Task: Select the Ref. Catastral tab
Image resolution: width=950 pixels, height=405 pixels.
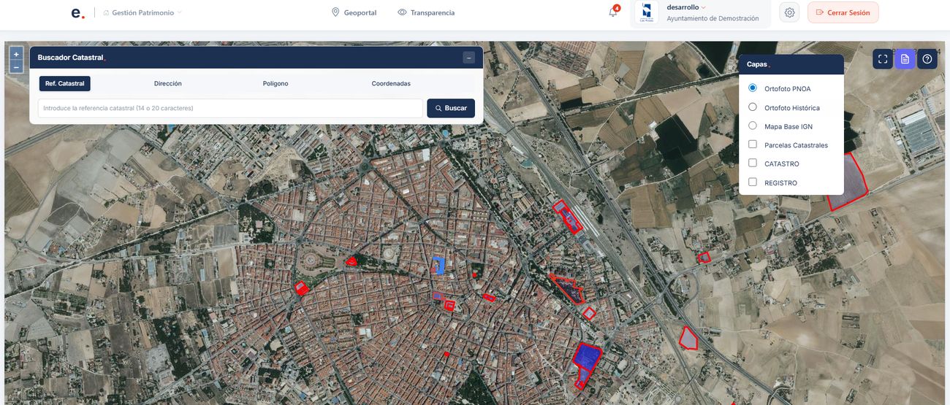Action: point(64,84)
